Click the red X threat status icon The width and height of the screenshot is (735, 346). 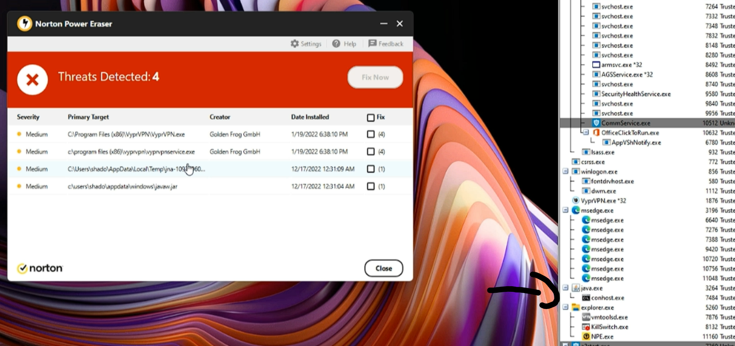pos(32,80)
